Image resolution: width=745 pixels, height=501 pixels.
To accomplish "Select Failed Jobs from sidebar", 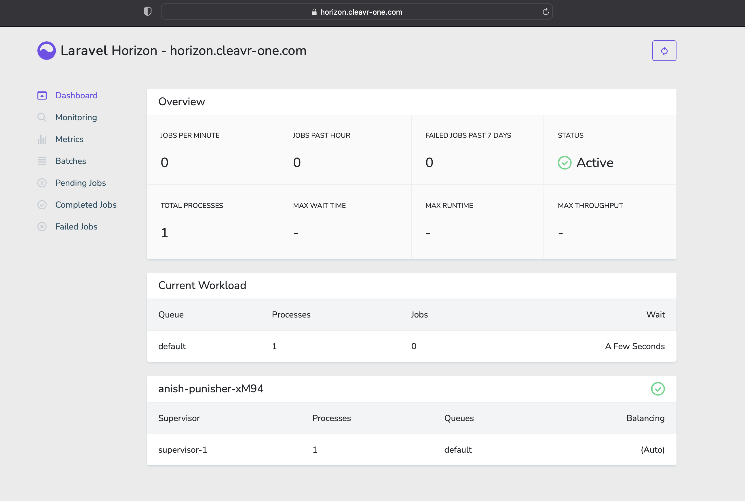I will [x=76, y=226].
